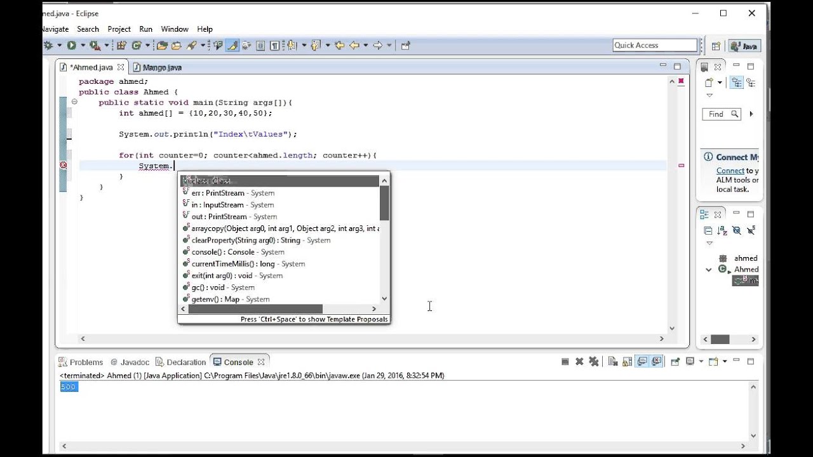
Task: Go to Next Annotation
Action: tap(292, 46)
